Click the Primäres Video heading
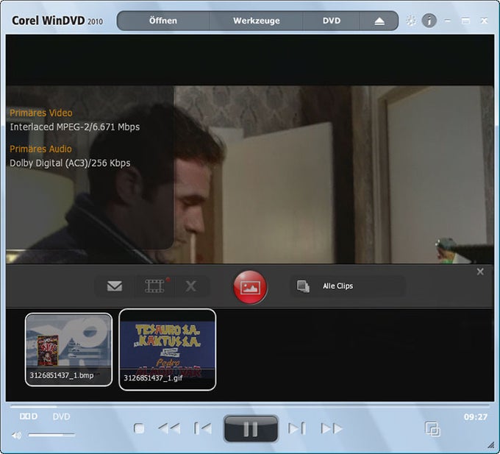The image size is (500, 454). coord(41,113)
